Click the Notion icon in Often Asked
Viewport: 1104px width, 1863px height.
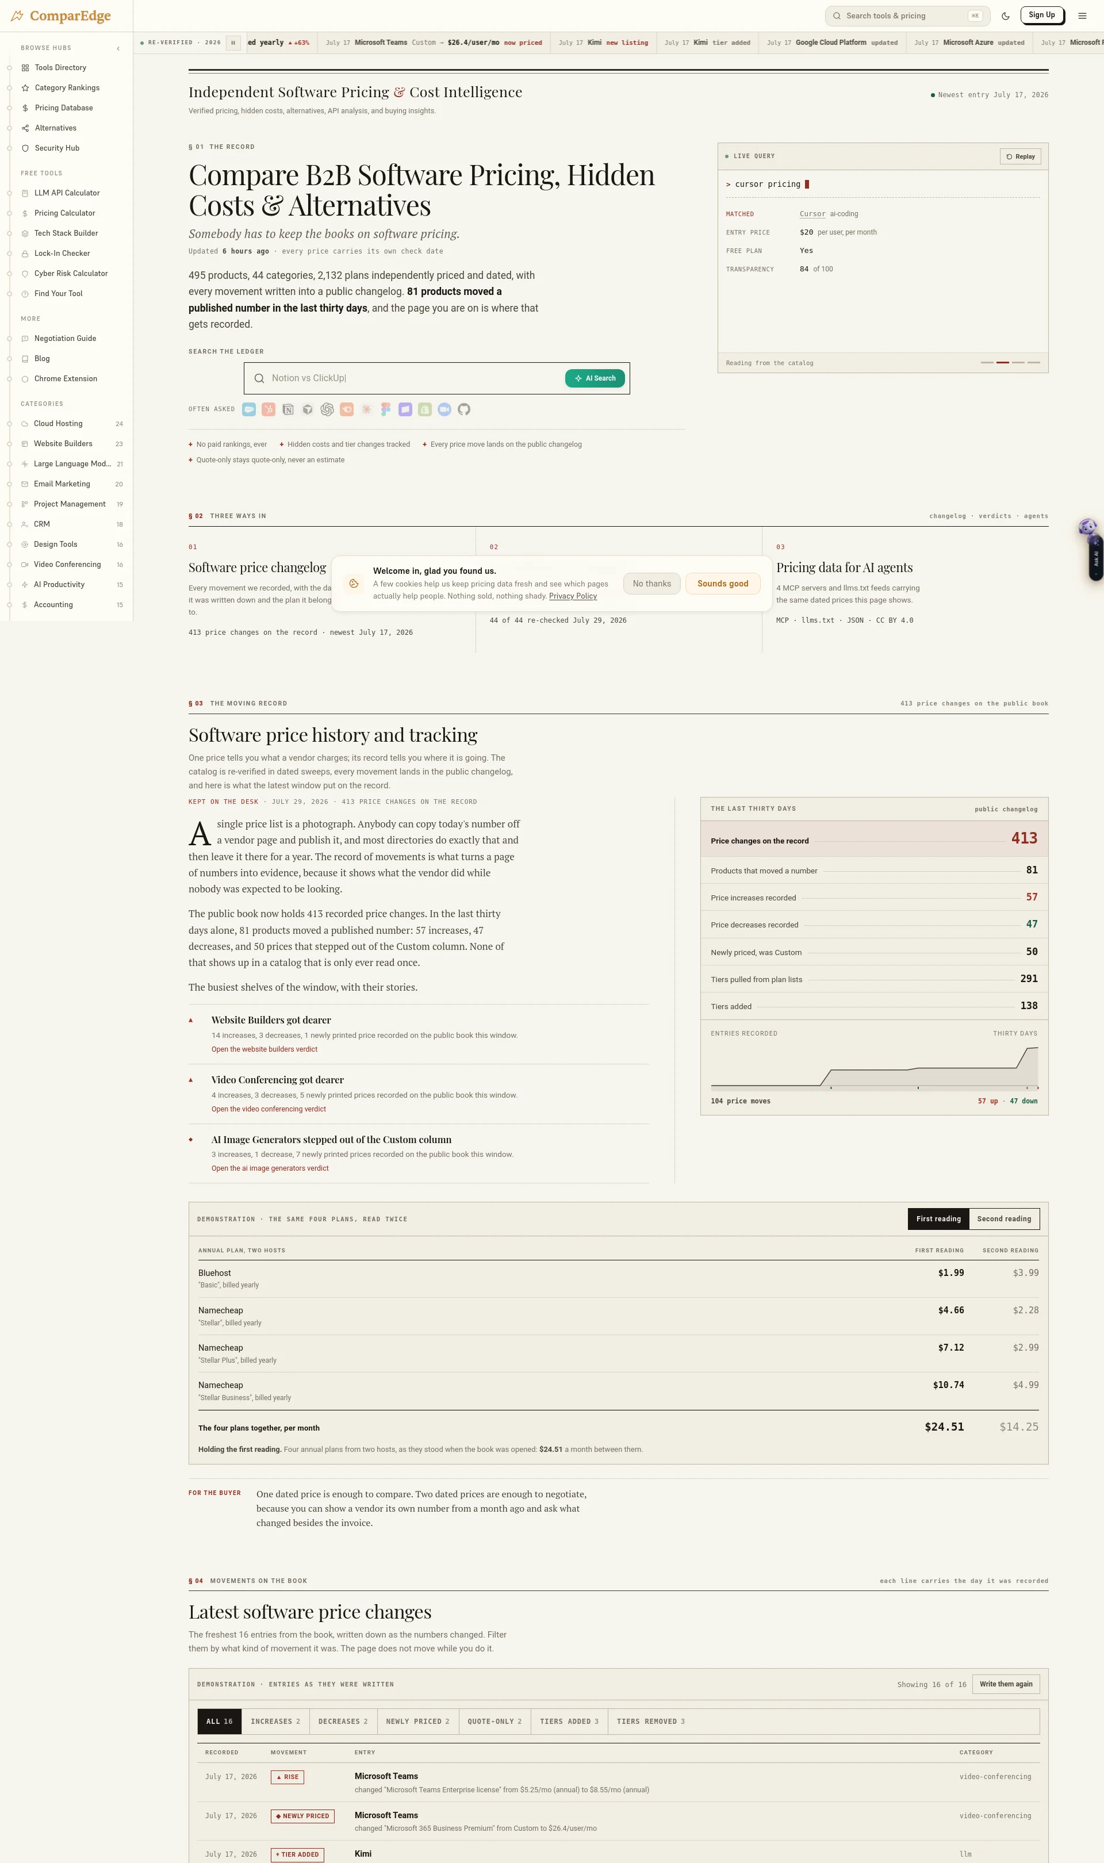(288, 409)
